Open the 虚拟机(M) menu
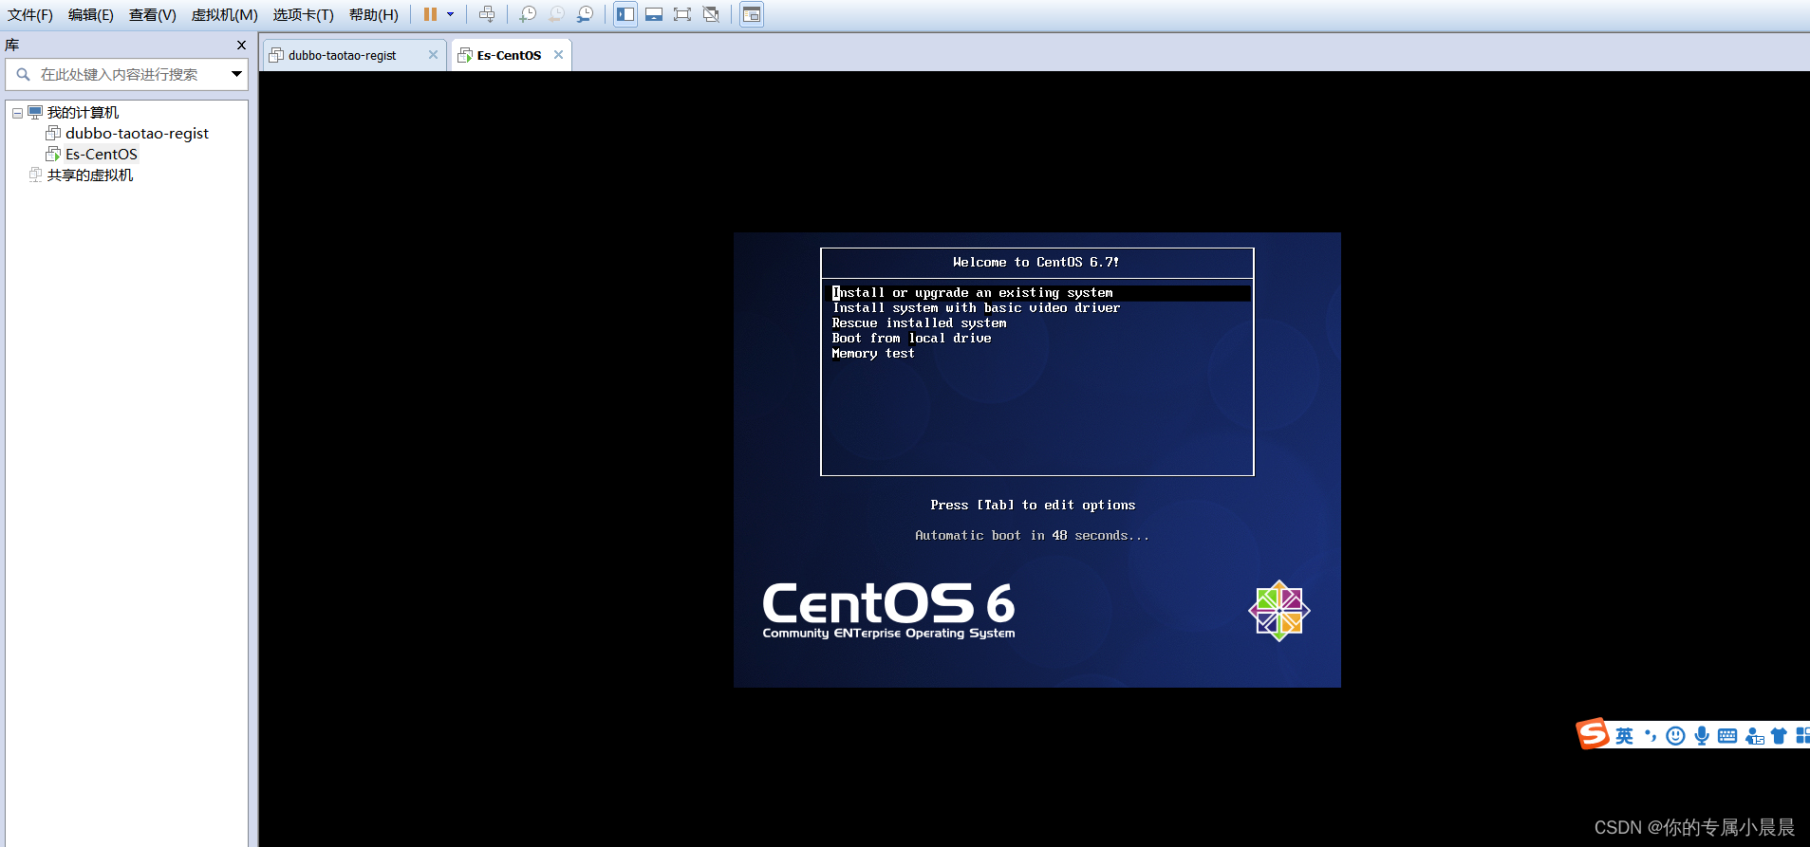Image resolution: width=1810 pixels, height=847 pixels. pyautogui.click(x=224, y=15)
